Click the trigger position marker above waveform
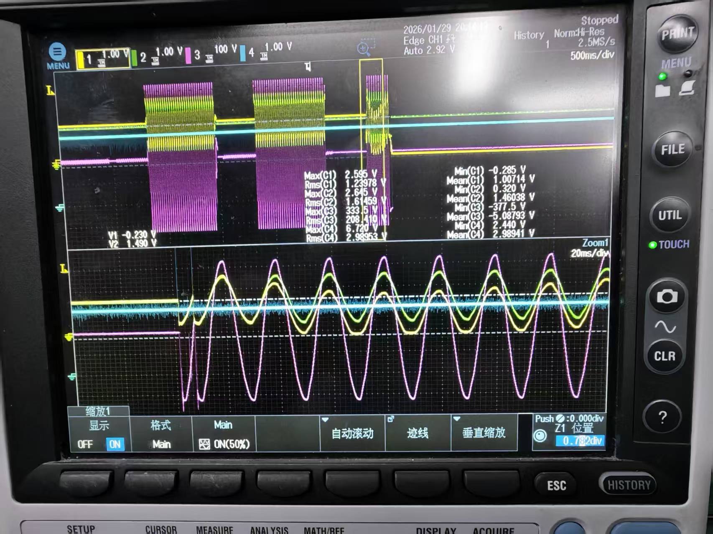The height and width of the screenshot is (534, 713). [308, 66]
